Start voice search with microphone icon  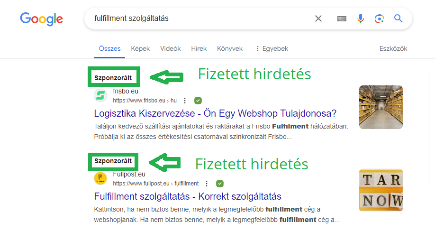(x=361, y=18)
